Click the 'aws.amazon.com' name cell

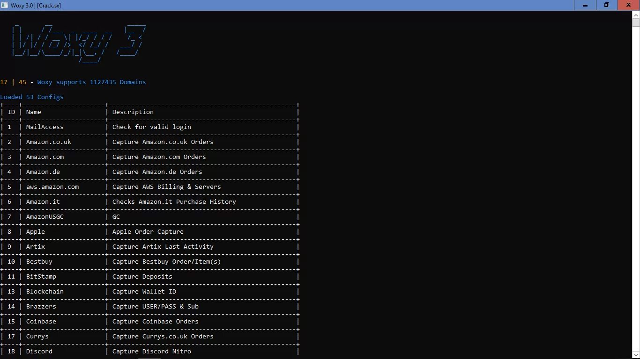52,187
